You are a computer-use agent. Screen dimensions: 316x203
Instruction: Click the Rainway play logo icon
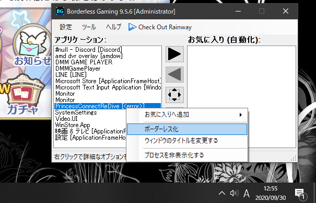132,27
